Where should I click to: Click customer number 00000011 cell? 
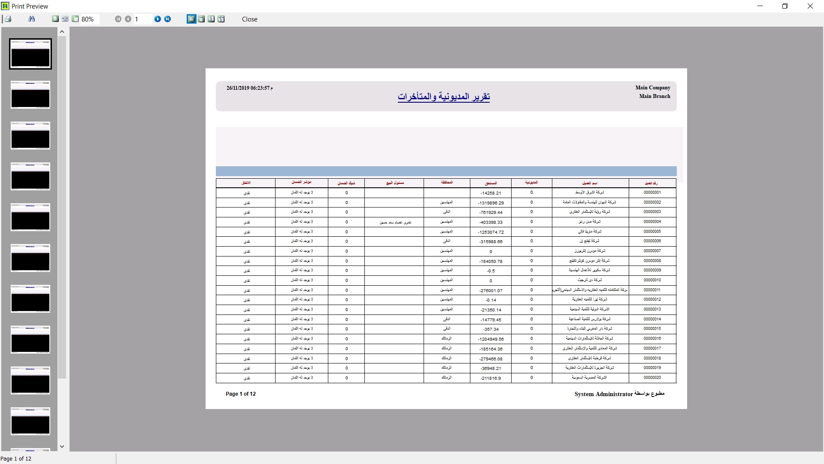click(652, 290)
